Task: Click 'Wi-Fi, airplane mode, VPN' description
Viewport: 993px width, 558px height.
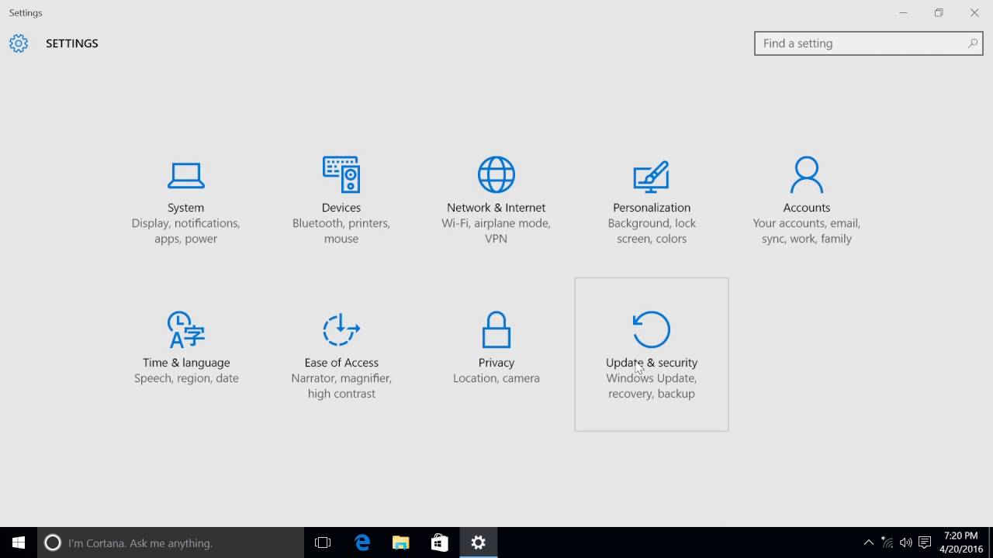Action: [496, 231]
